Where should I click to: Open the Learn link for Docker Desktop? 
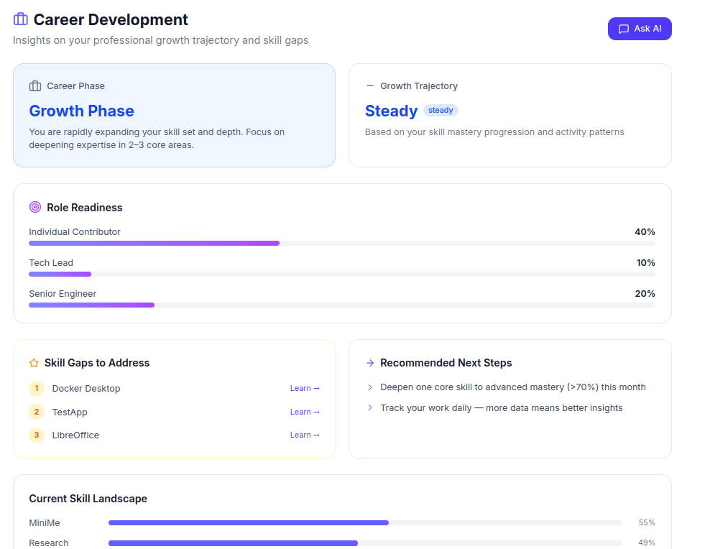[305, 388]
